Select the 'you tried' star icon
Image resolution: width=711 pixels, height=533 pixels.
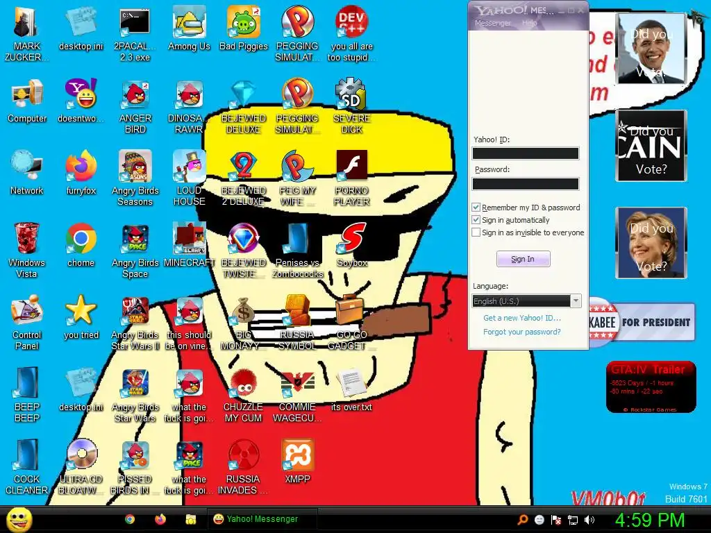[81, 317]
